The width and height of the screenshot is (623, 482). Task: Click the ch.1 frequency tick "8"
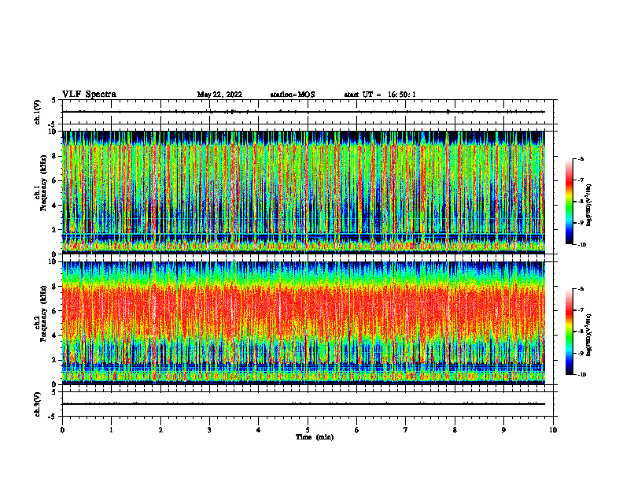[x=54, y=156]
